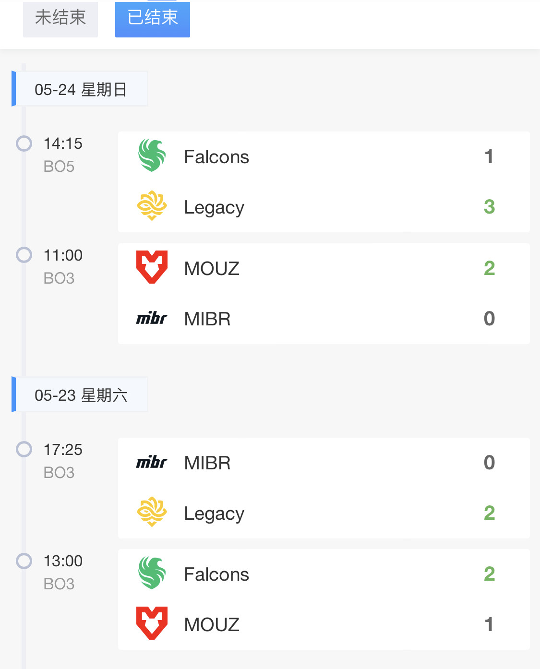Click the timeline circle for the 11:00 match

(x=24, y=255)
